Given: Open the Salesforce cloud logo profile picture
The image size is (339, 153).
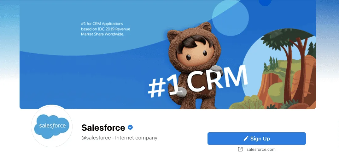Looking at the screenshot, I should tap(52, 126).
